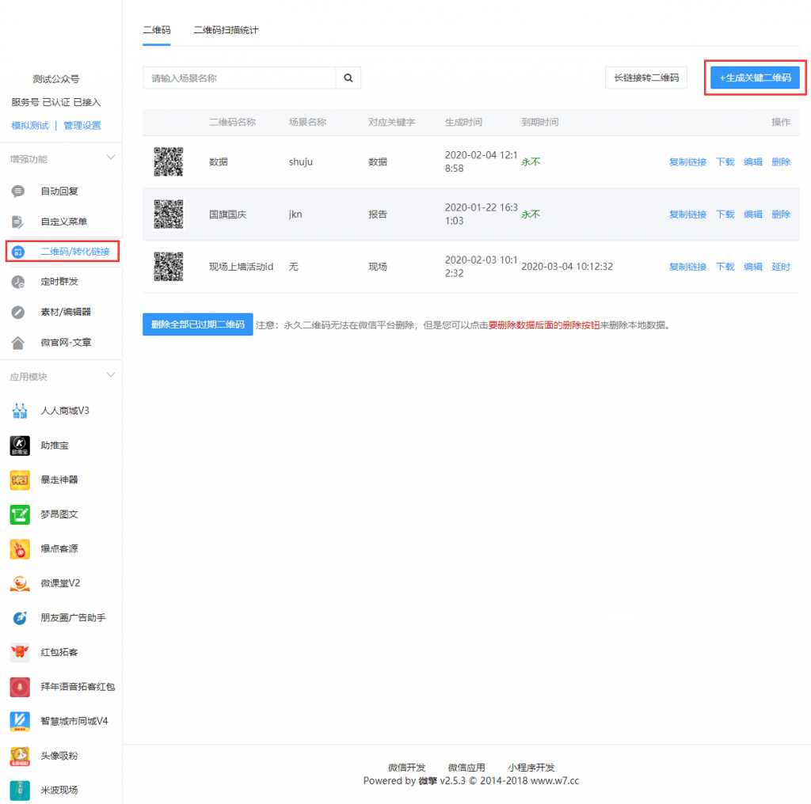Open 自定义菜单 in the sidebar menu
This screenshot has height=804, width=811.
click(x=64, y=222)
